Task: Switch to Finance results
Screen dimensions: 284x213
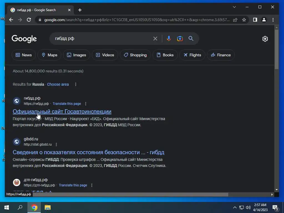Action: pyautogui.click(x=221, y=55)
